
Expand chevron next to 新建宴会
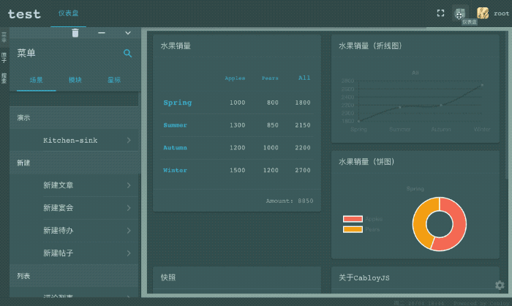point(129,208)
